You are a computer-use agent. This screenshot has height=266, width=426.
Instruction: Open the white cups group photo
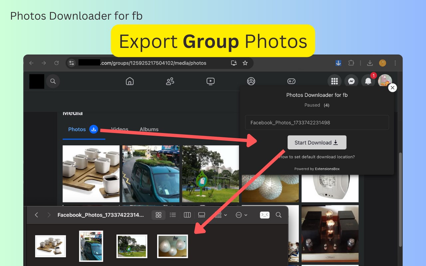point(91,174)
